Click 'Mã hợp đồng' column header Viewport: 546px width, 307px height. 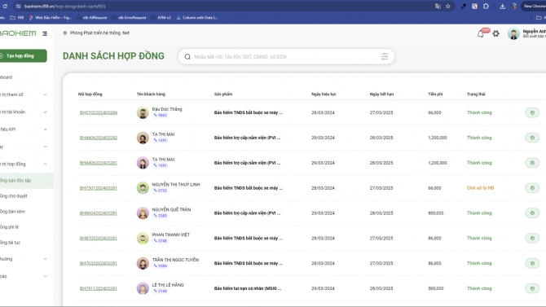click(x=90, y=94)
